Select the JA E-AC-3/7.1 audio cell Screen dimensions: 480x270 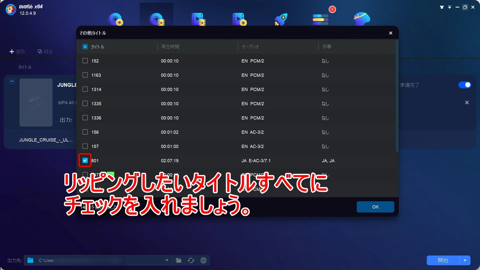coord(256,161)
